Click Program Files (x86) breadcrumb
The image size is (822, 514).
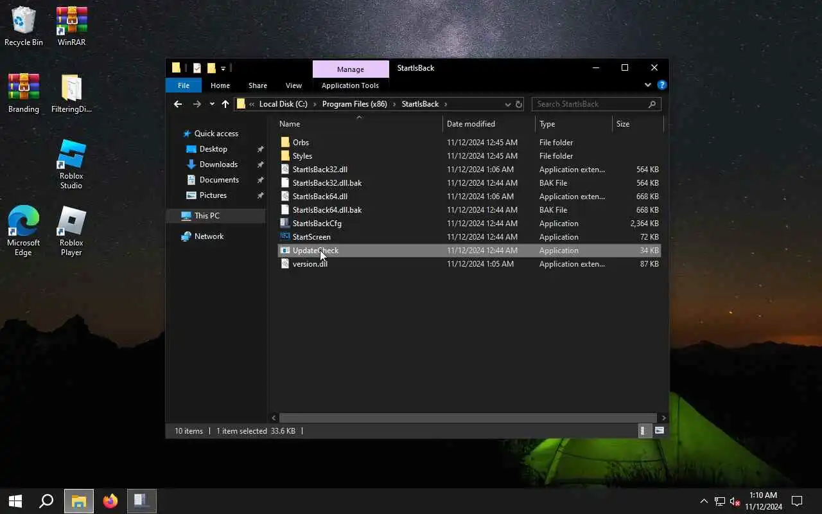(354, 104)
